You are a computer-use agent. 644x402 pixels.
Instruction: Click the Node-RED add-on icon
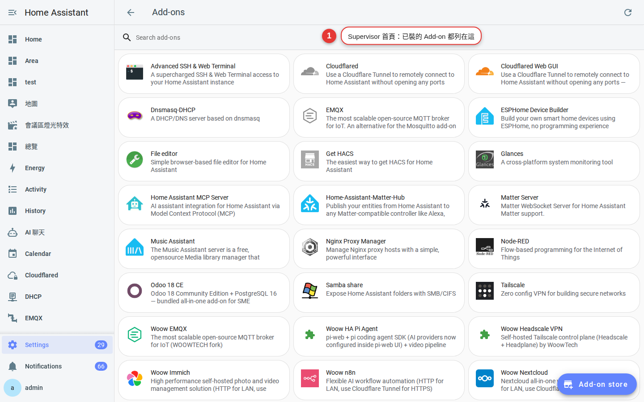485,247
